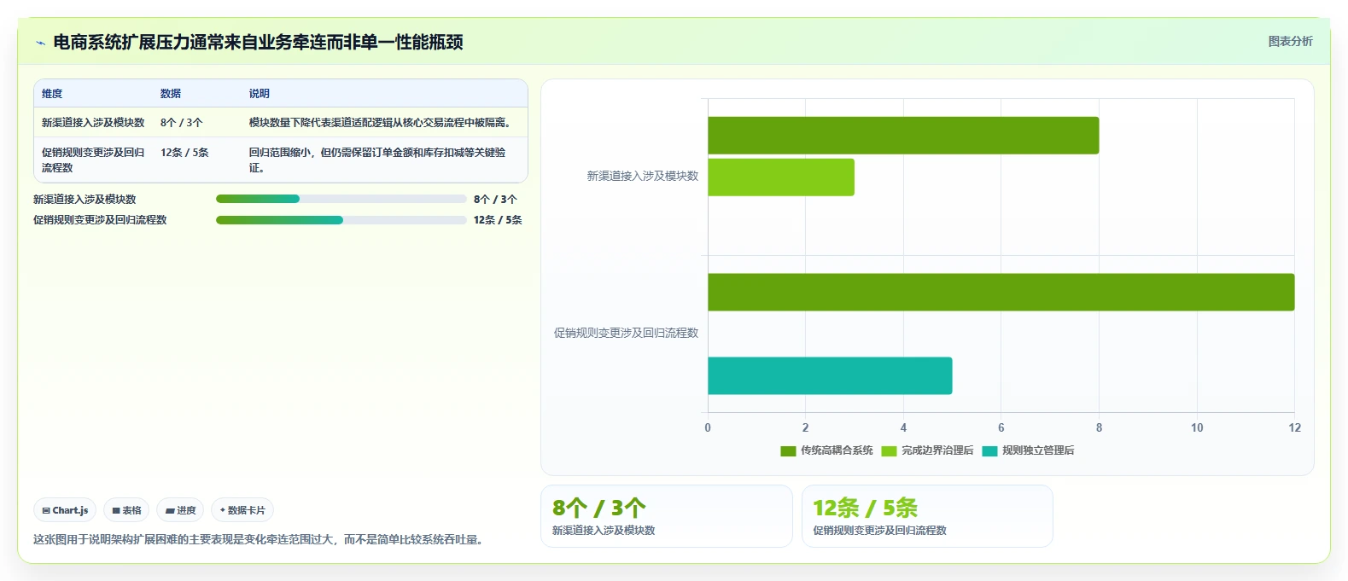Toggle 完成边界治理后 legend swatch
Screen dimensions: 1348x581
889,450
